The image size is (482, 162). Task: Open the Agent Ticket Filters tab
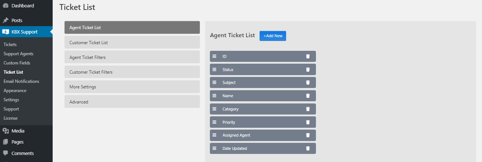[132, 57]
